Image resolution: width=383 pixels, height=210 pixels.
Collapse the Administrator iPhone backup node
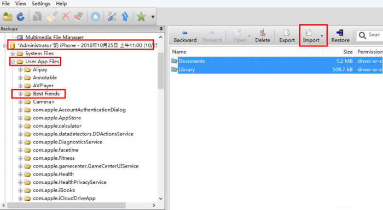click(4, 45)
